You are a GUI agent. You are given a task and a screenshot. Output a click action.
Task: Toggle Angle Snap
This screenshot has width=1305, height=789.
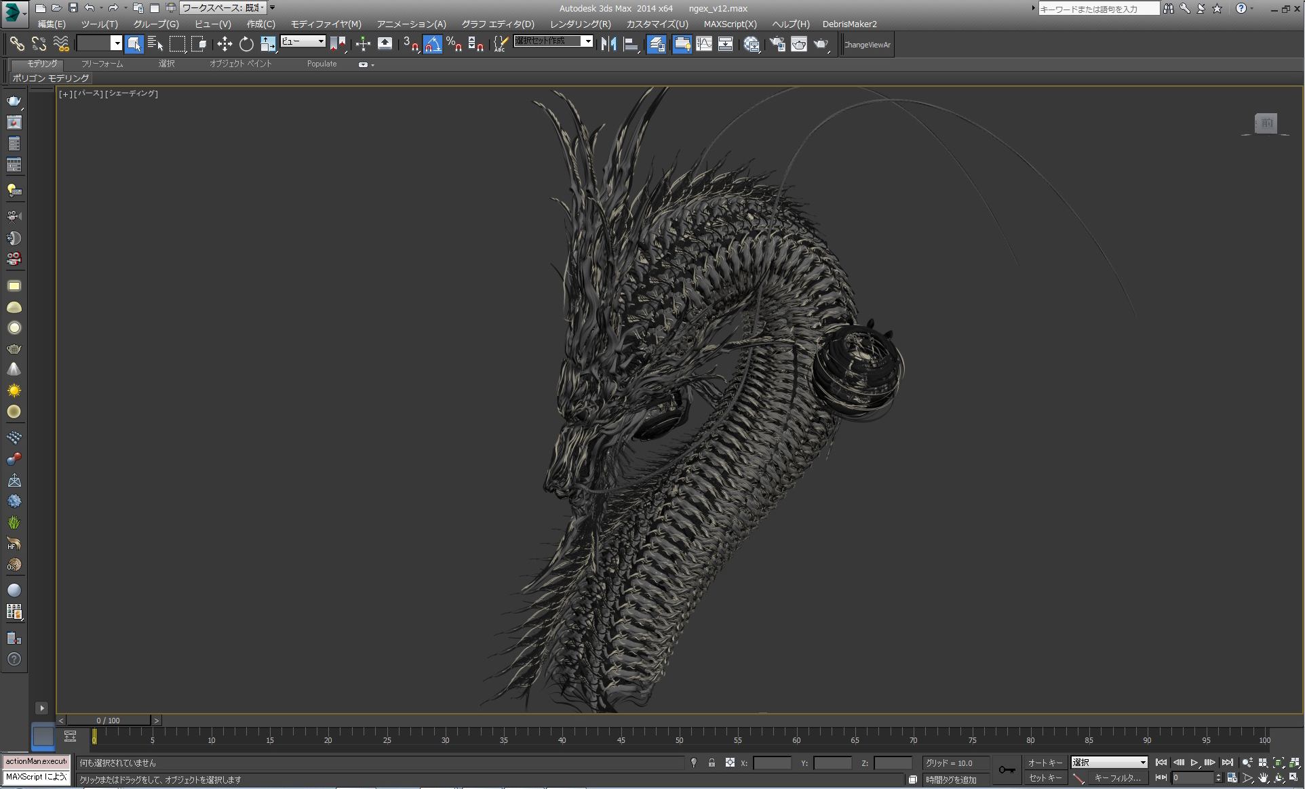pyautogui.click(x=432, y=44)
